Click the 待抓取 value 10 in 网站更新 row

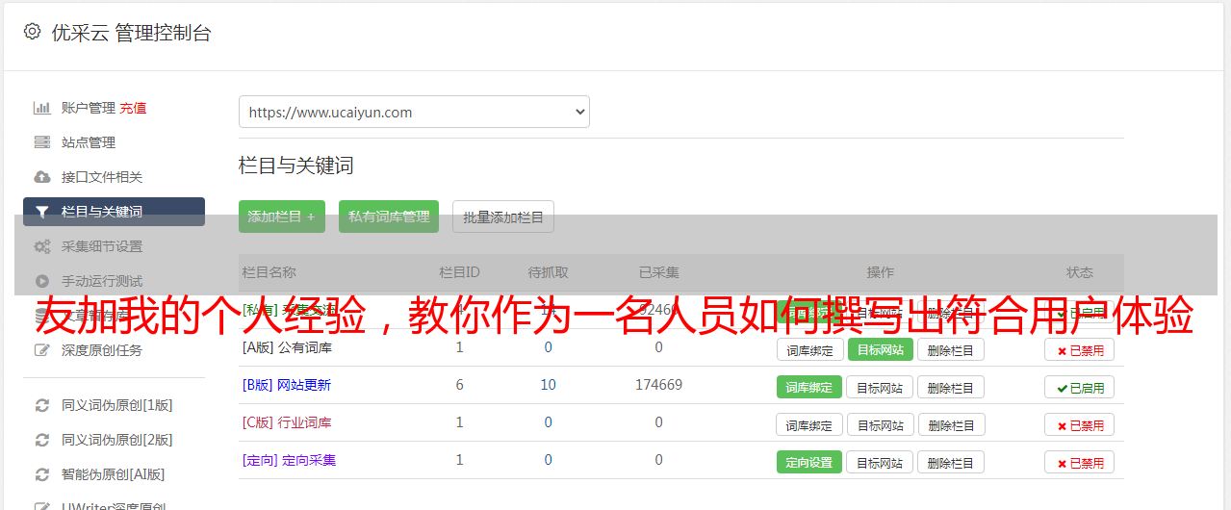pos(549,385)
